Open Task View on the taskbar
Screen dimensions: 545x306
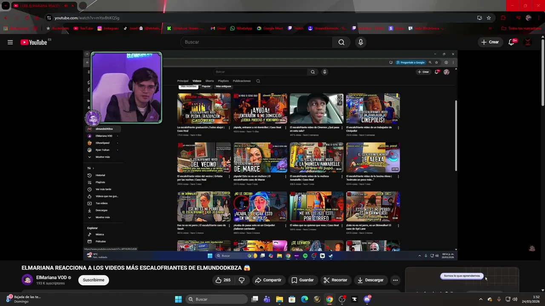[255, 299]
